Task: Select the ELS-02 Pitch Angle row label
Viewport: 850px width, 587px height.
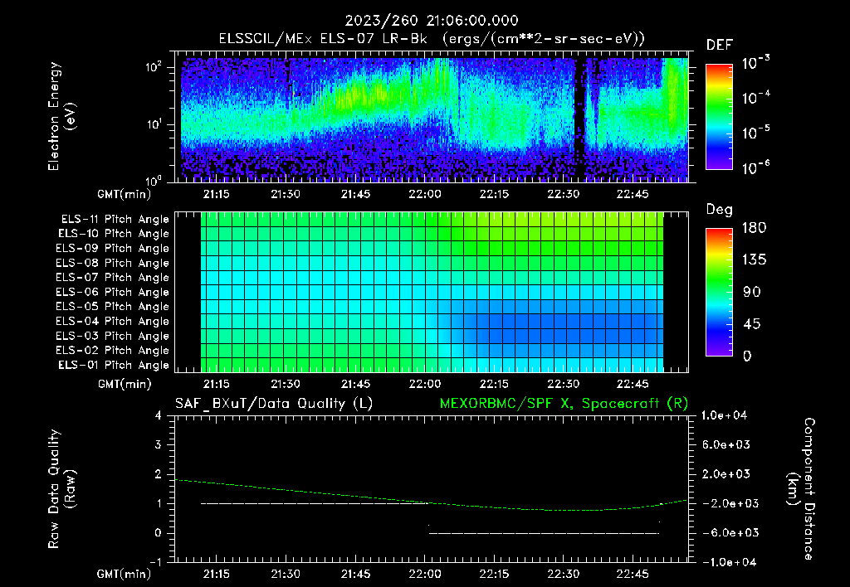Action: click(112, 351)
